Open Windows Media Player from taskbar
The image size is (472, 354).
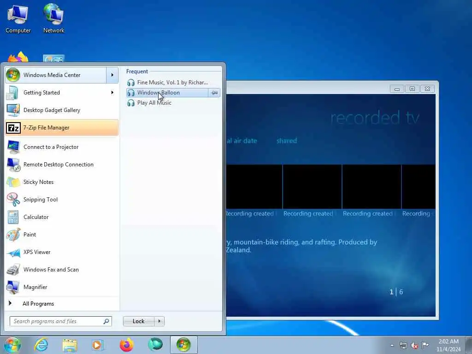(98, 345)
